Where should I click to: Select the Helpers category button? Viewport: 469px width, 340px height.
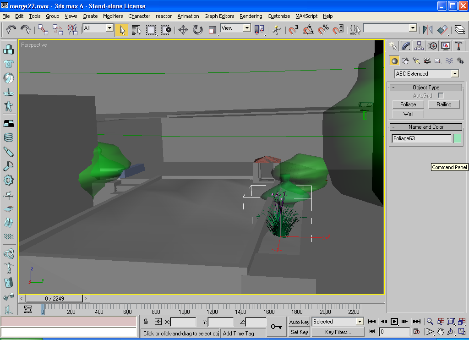(438, 61)
